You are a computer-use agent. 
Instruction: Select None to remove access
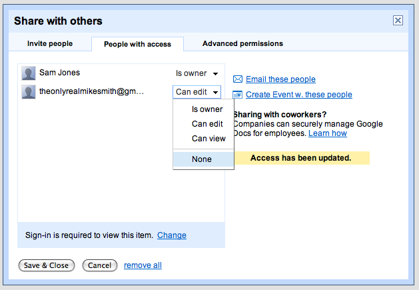click(204, 159)
